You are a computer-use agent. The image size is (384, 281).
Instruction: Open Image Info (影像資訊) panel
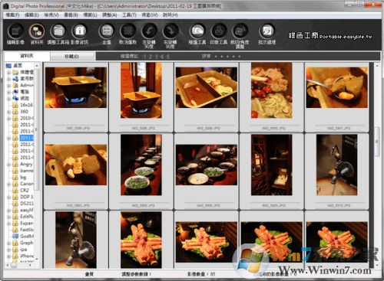point(80,34)
